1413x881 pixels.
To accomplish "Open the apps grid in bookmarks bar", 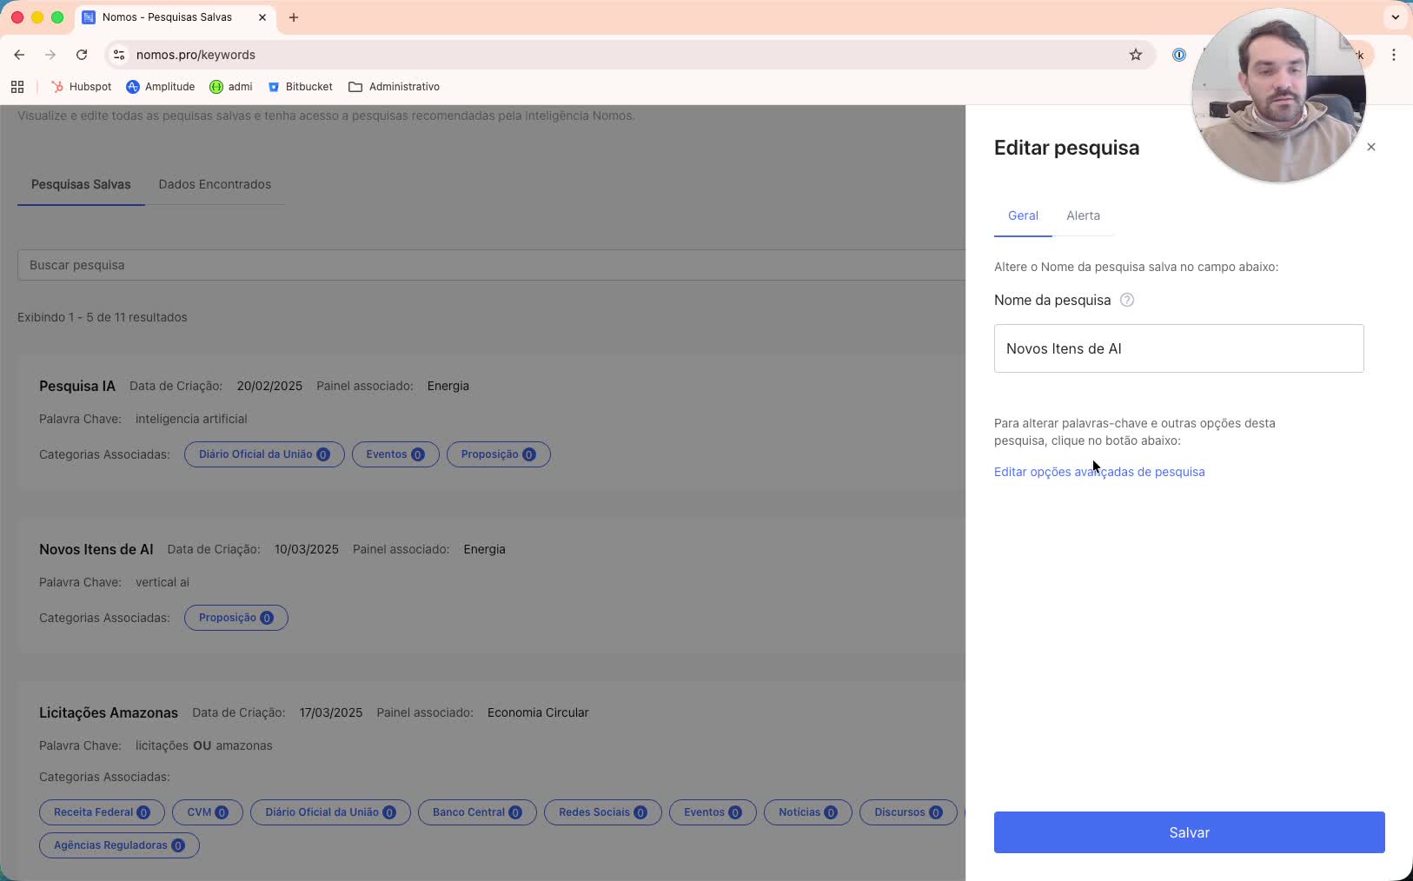I will pos(17,87).
